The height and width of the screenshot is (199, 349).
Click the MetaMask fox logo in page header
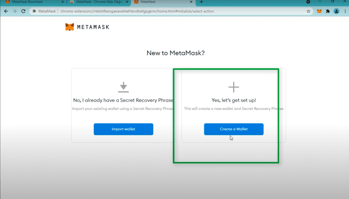pyautogui.click(x=70, y=27)
